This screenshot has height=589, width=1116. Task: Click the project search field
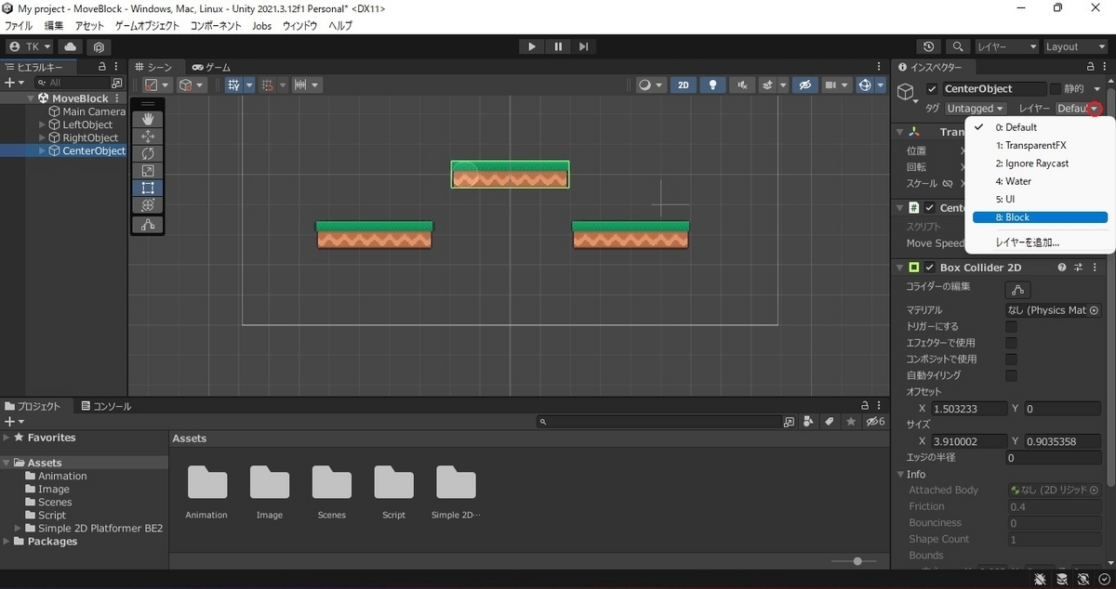(660, 422)
